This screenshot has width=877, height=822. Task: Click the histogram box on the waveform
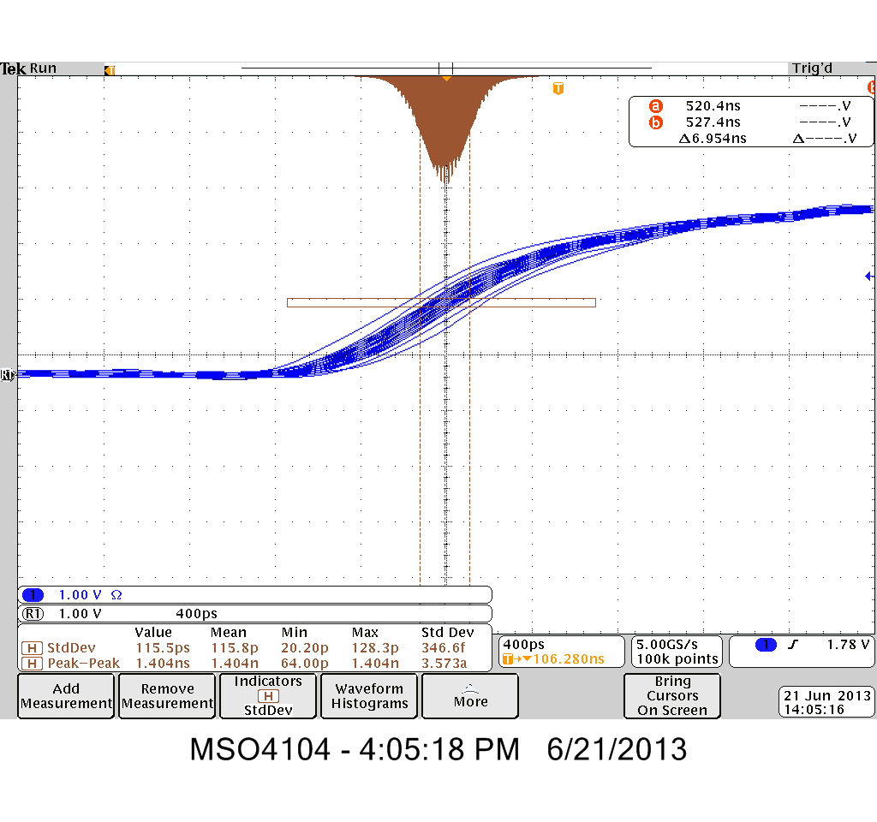[441, 302]
